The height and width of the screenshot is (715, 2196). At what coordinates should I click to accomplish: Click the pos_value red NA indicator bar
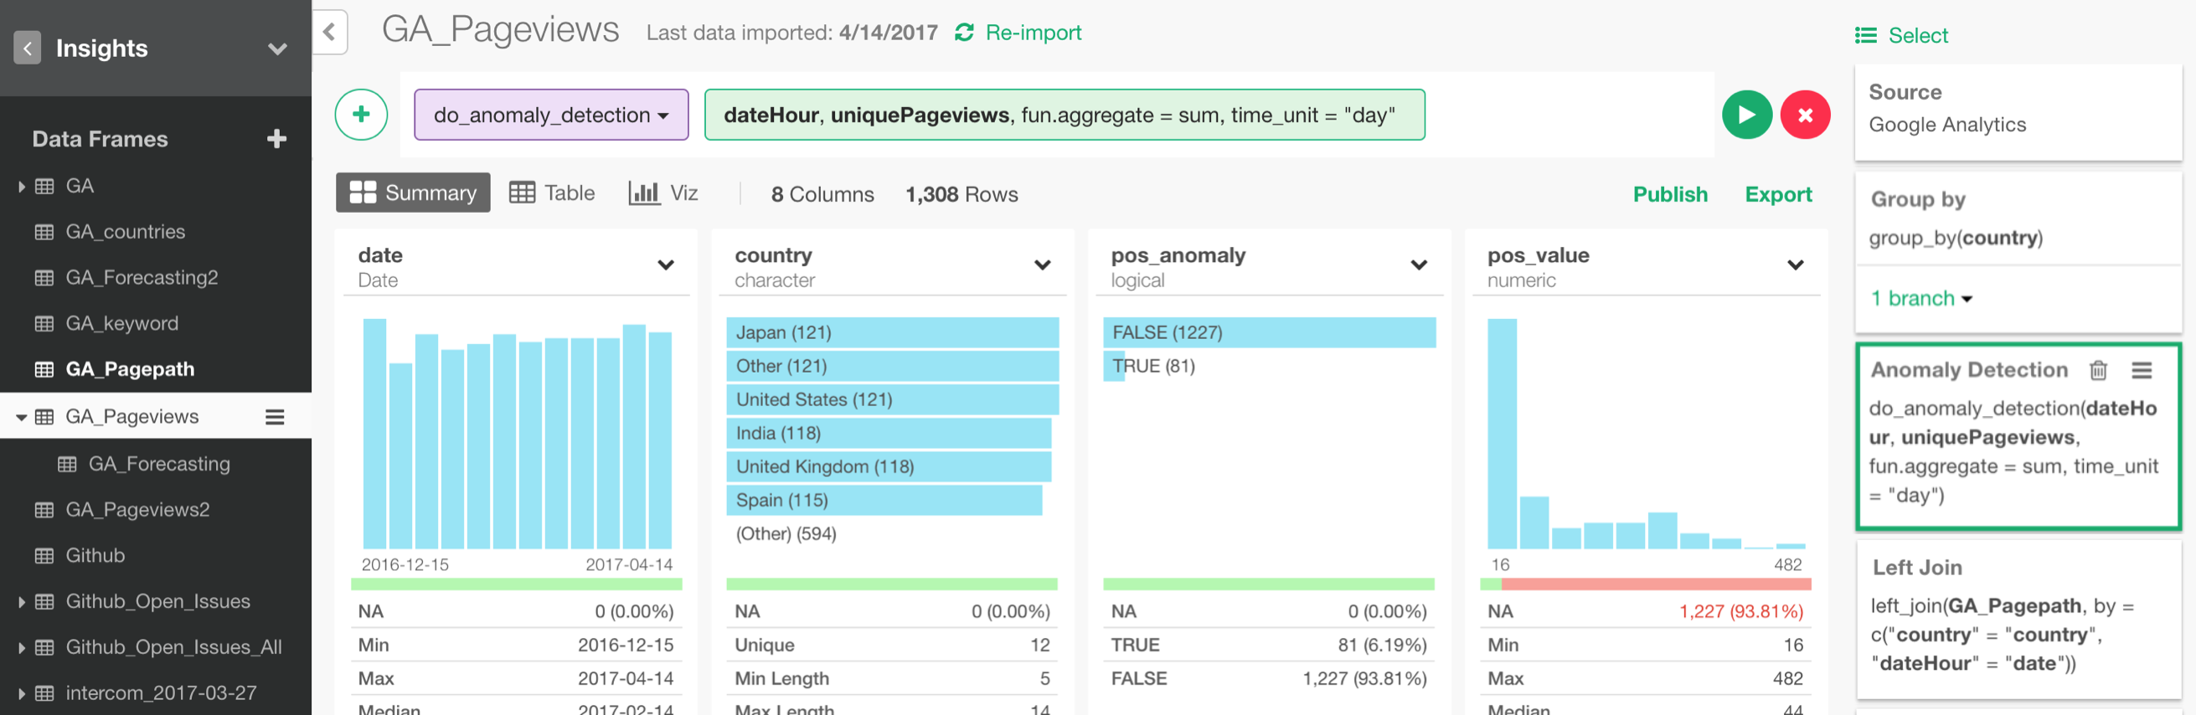coord(1656,584)
